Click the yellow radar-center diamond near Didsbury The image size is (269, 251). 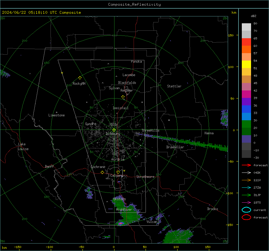coord(114,130)
